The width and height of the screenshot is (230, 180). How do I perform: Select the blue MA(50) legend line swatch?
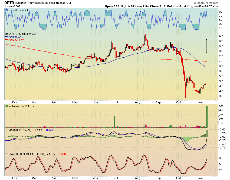pyautogui.click(x=6, y=37)
